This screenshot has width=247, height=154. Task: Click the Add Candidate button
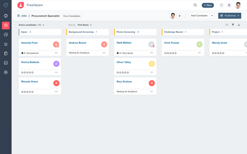click(x=199, y=16)
